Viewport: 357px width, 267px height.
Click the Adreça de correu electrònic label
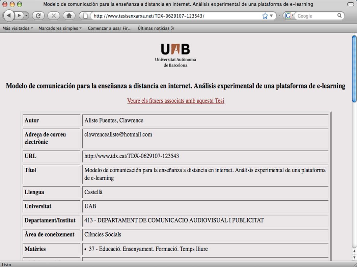coord(45,138)
